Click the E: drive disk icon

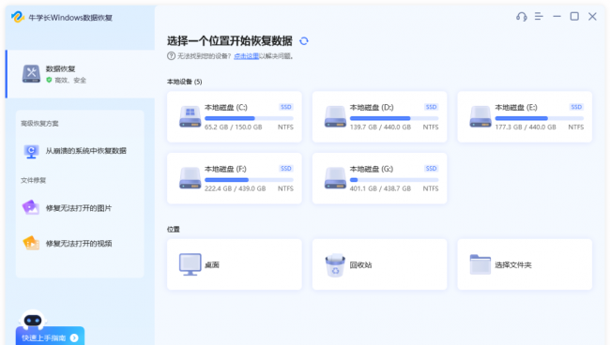click(x=480, y=116)
